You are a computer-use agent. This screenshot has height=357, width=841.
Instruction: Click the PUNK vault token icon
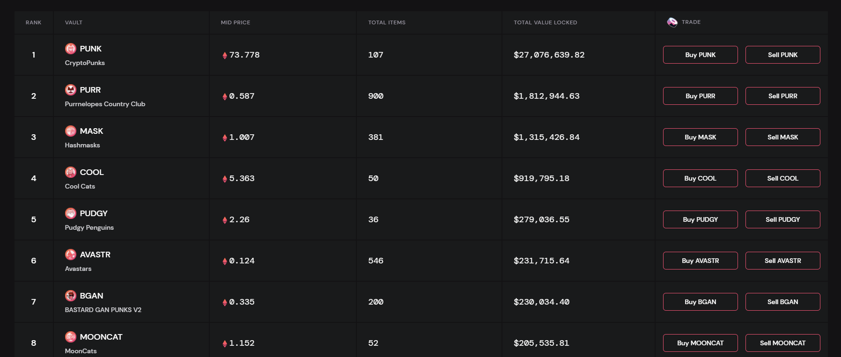tap(71, 49)
